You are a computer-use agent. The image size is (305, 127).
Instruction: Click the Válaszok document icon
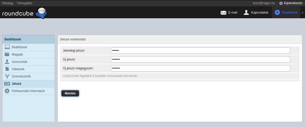click(x=7, y=69)
